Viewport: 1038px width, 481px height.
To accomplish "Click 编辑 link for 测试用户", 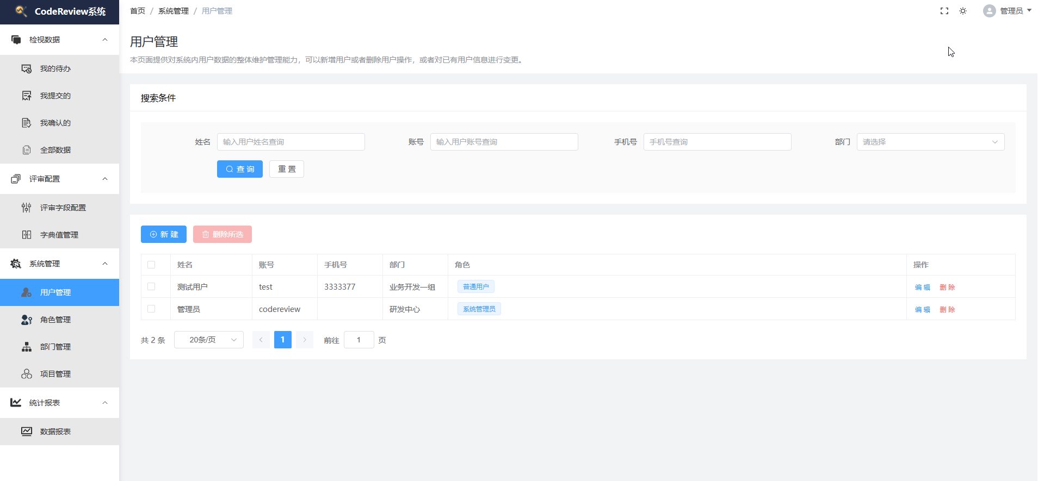I will pos(922,287).
